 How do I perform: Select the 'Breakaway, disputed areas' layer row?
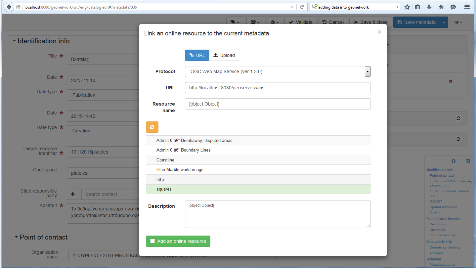(x=258, y=140)
